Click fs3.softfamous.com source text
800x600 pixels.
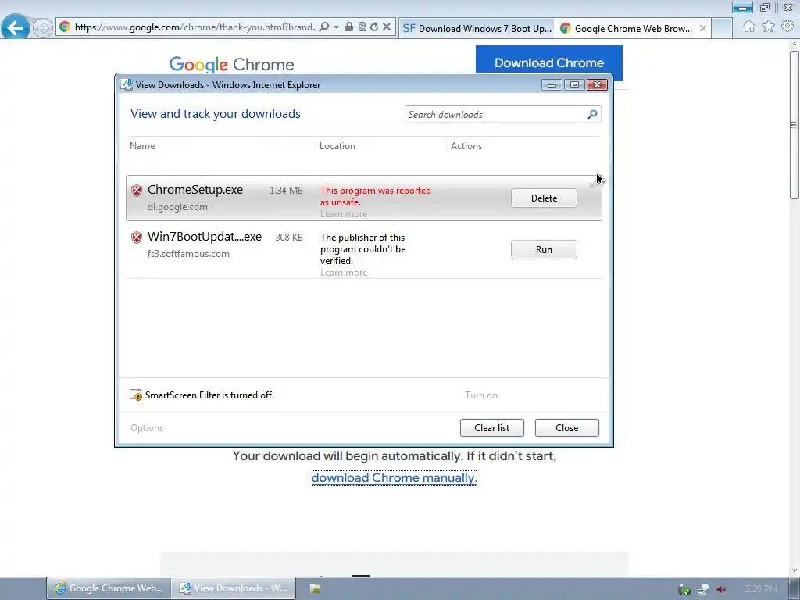(x=188, y=254)
